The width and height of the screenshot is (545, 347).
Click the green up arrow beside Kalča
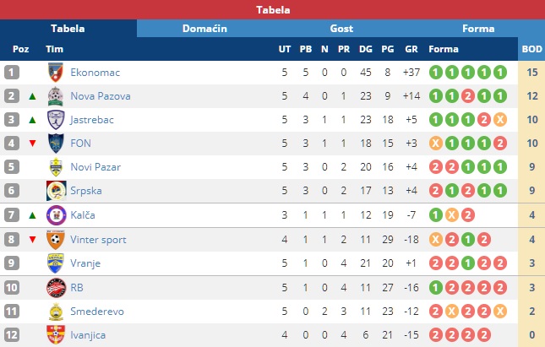pos(32,215)
